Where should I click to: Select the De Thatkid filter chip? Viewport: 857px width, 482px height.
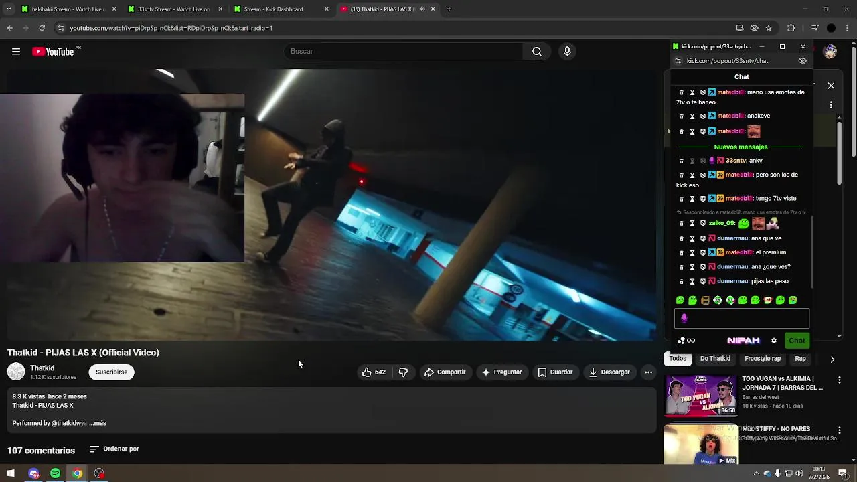pyautogui.click(x=715, y=359)
